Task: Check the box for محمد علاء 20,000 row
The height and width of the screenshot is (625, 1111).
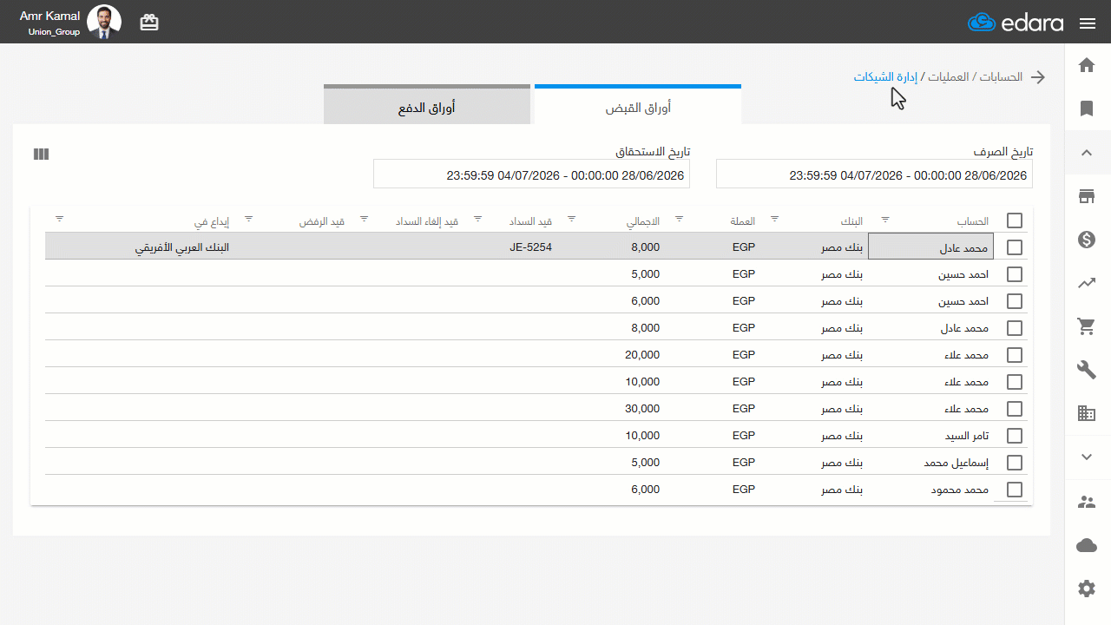Action: (1015, 355)
